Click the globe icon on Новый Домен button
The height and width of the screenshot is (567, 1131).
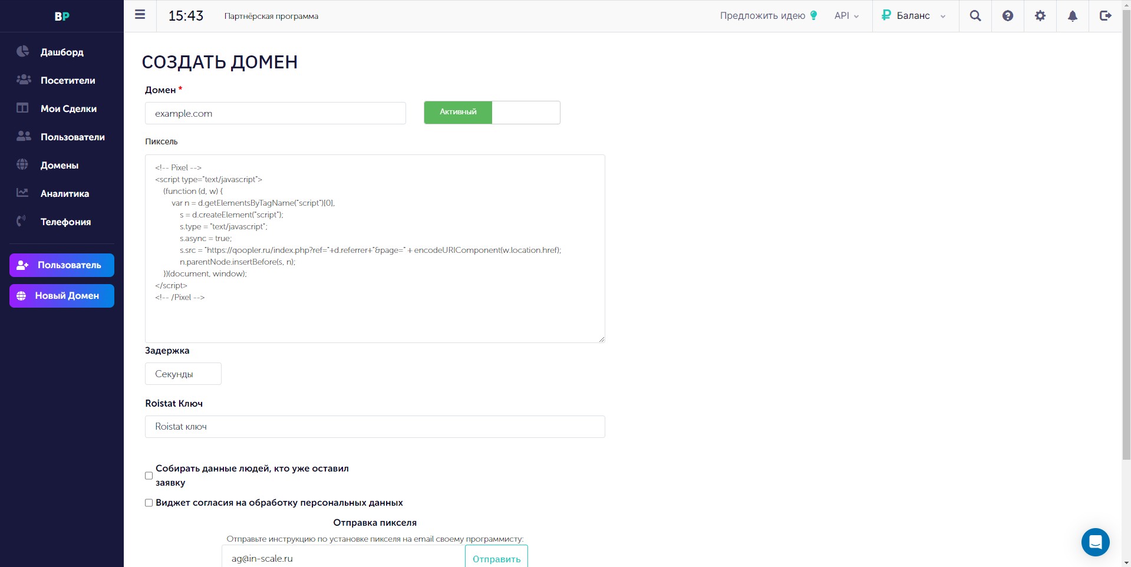(x=21, y=296)
